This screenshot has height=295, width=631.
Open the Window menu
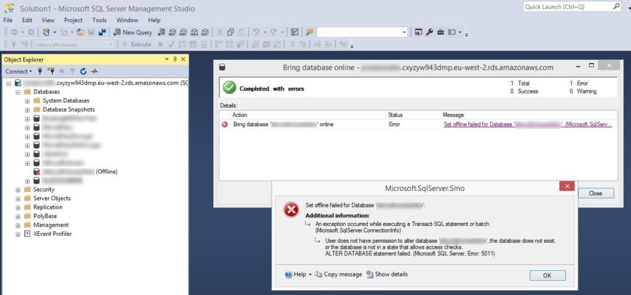click(x=127, y=20)
